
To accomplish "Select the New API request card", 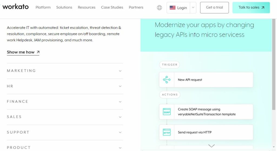I will coord(206,80).
